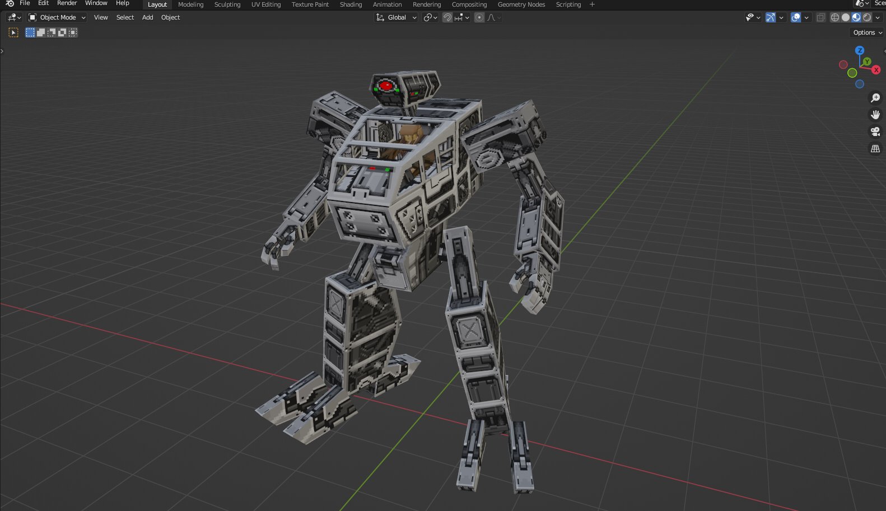Toggle proportional editing
Image resolution: width=886 pixels, height=511 pixels.
[479, 17]
